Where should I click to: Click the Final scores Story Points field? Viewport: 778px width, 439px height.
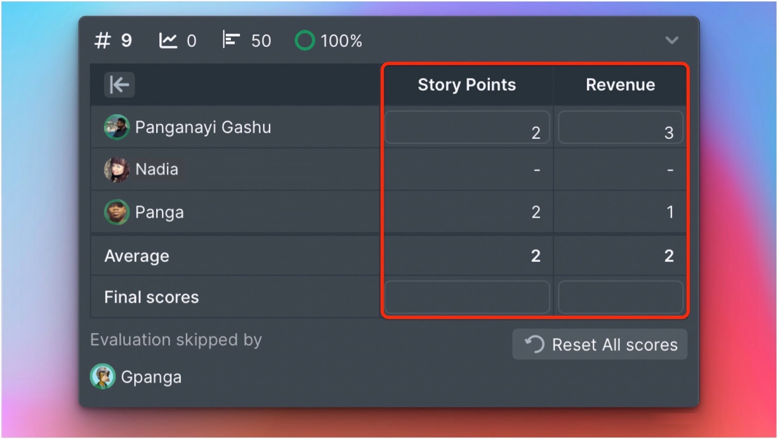467,297
